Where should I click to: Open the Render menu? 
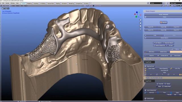click(7, 3)
